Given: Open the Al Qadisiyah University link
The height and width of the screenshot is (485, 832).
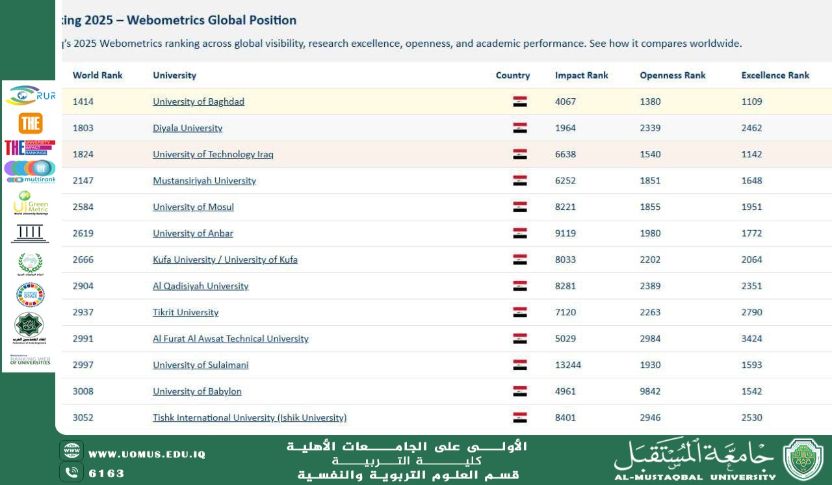Looking at the screenshot, I should (200, 286).
